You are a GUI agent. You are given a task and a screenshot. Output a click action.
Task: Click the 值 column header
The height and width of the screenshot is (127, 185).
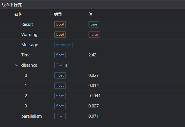point(91,14)
